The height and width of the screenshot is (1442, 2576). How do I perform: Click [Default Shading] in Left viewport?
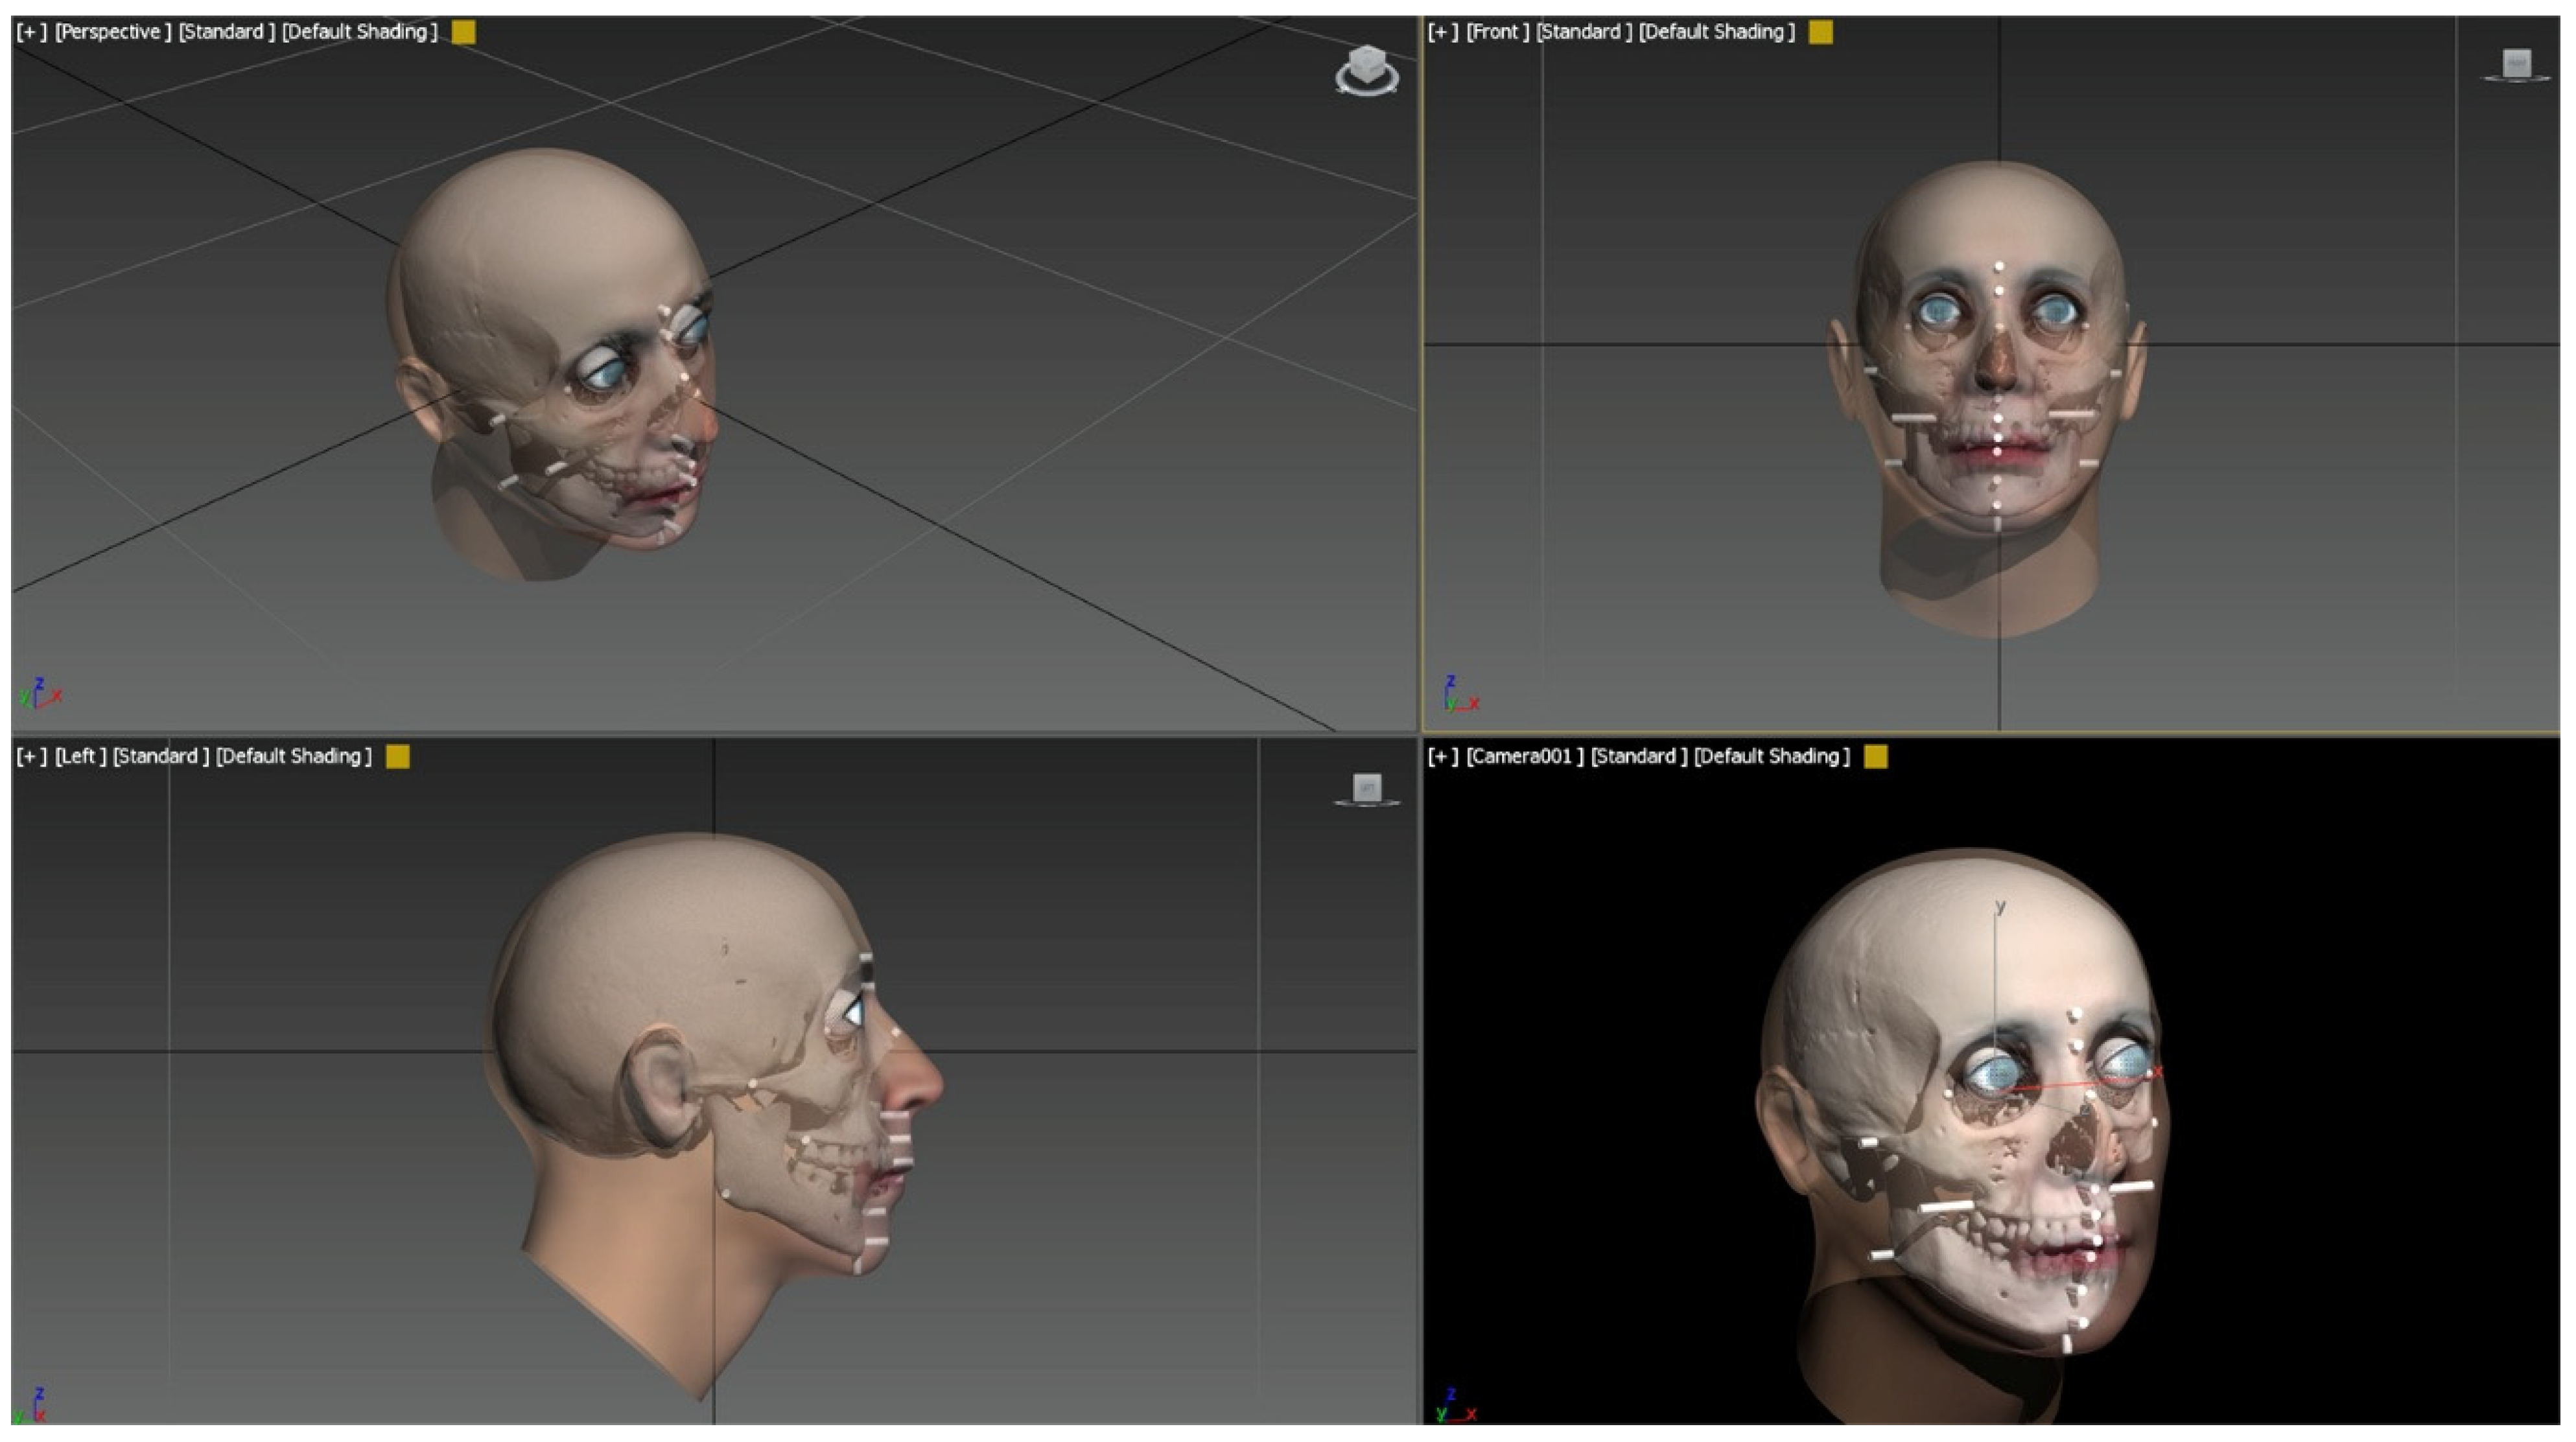[x=293, y=757]
